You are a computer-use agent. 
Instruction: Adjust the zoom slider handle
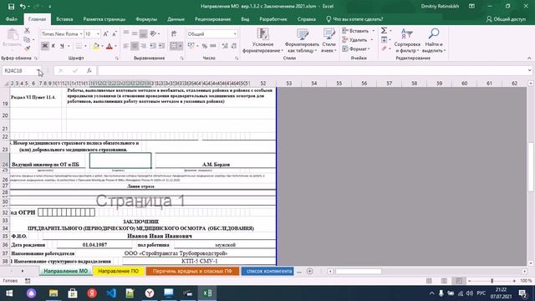492,281
